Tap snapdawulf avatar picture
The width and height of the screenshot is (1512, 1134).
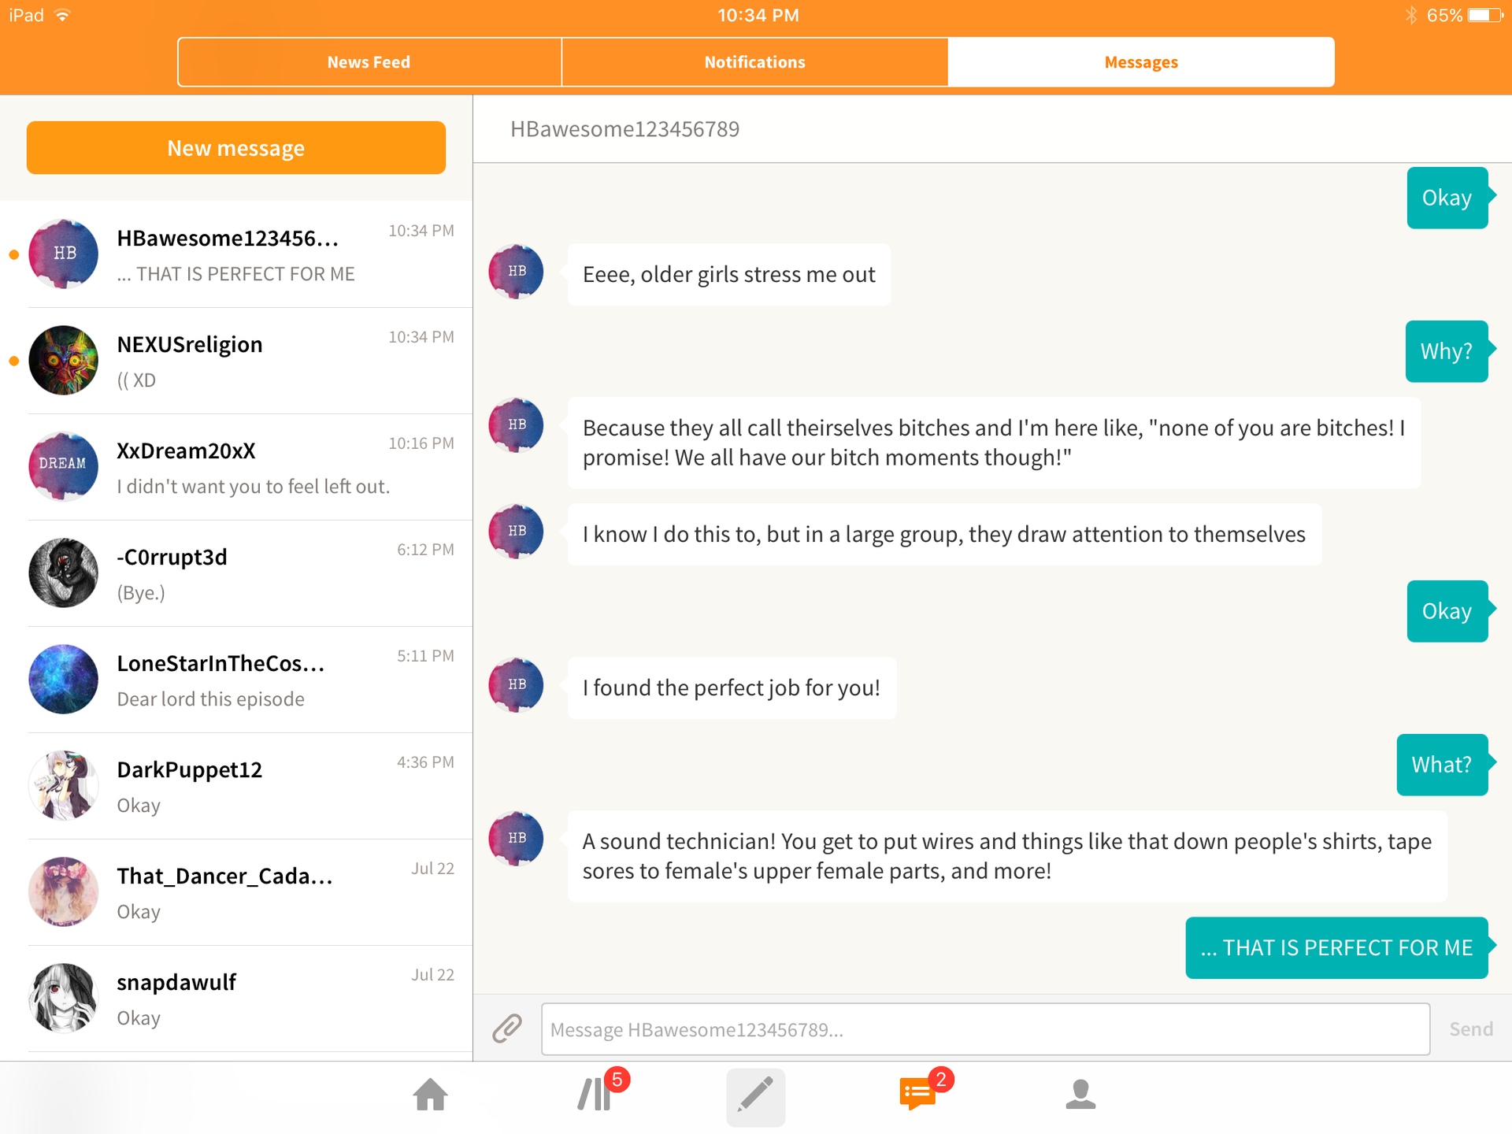click(x=64, y=998)
